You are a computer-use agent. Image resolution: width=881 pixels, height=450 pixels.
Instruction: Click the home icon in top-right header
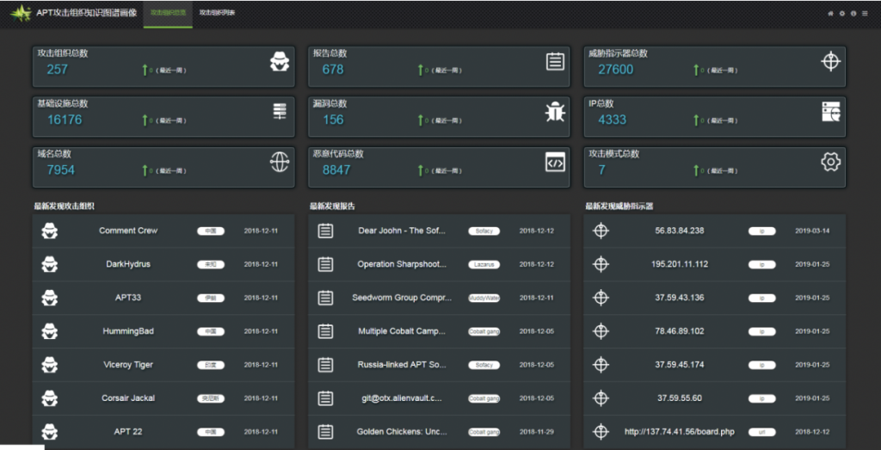coord(830,14)
